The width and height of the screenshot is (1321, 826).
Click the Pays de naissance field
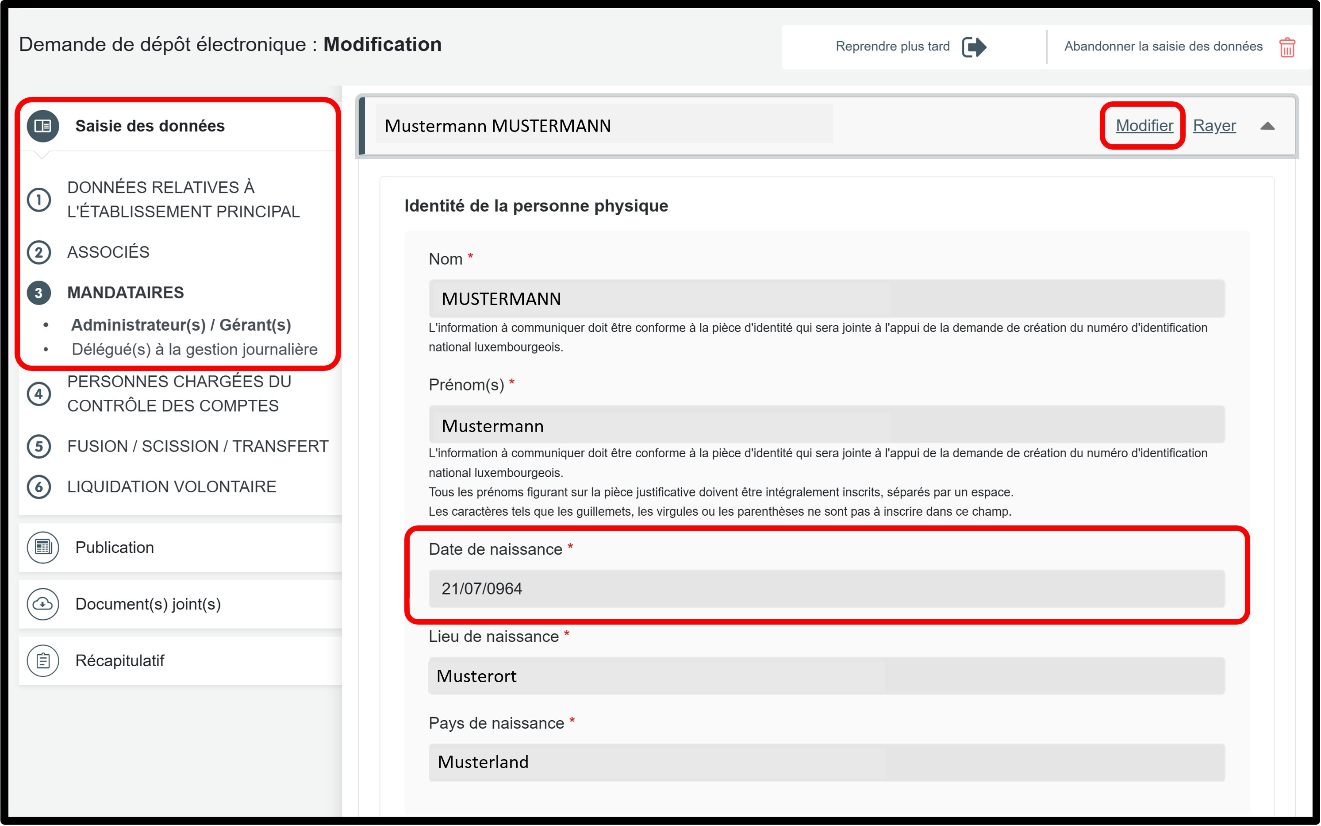(826, 762)
